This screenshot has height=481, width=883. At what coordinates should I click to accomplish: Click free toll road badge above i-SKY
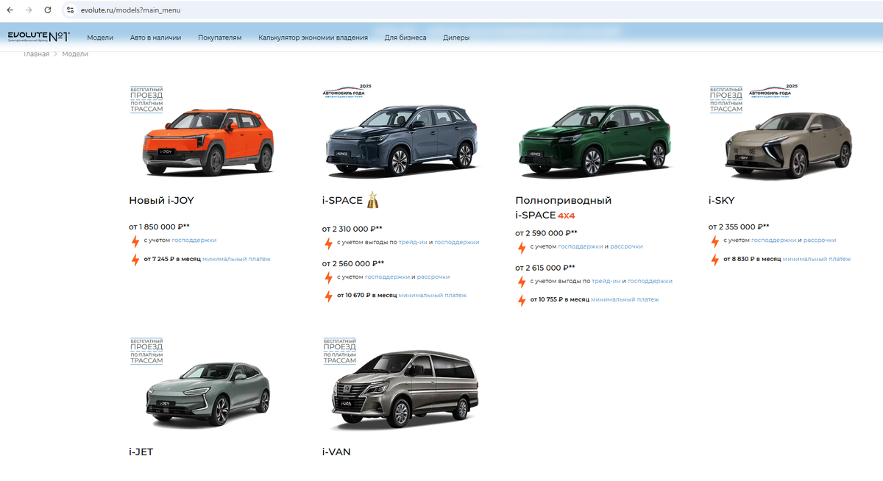pos(726,99)
